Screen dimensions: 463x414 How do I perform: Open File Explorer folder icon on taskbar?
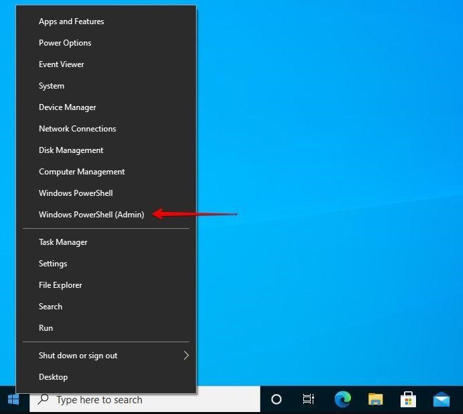click(375, 400)
